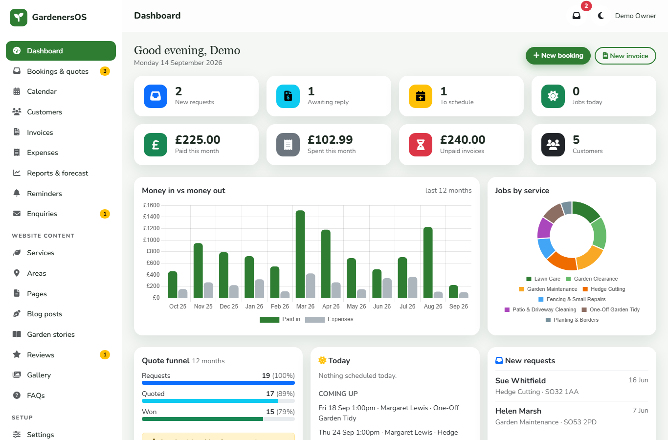Toggle the Paid in legend swatch
The width and height of the screenshot is (668, 440).
tap(269, 319)
